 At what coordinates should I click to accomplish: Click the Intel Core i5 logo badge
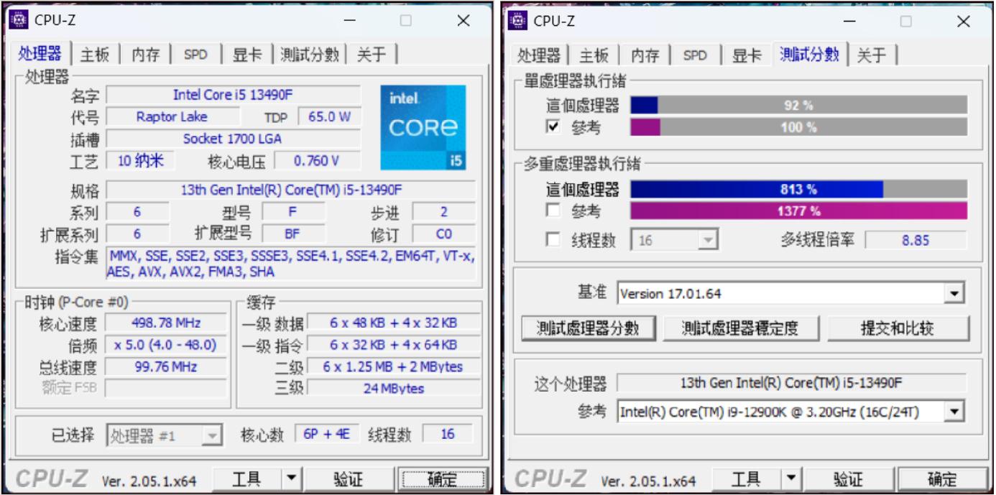tap(423, 128)
